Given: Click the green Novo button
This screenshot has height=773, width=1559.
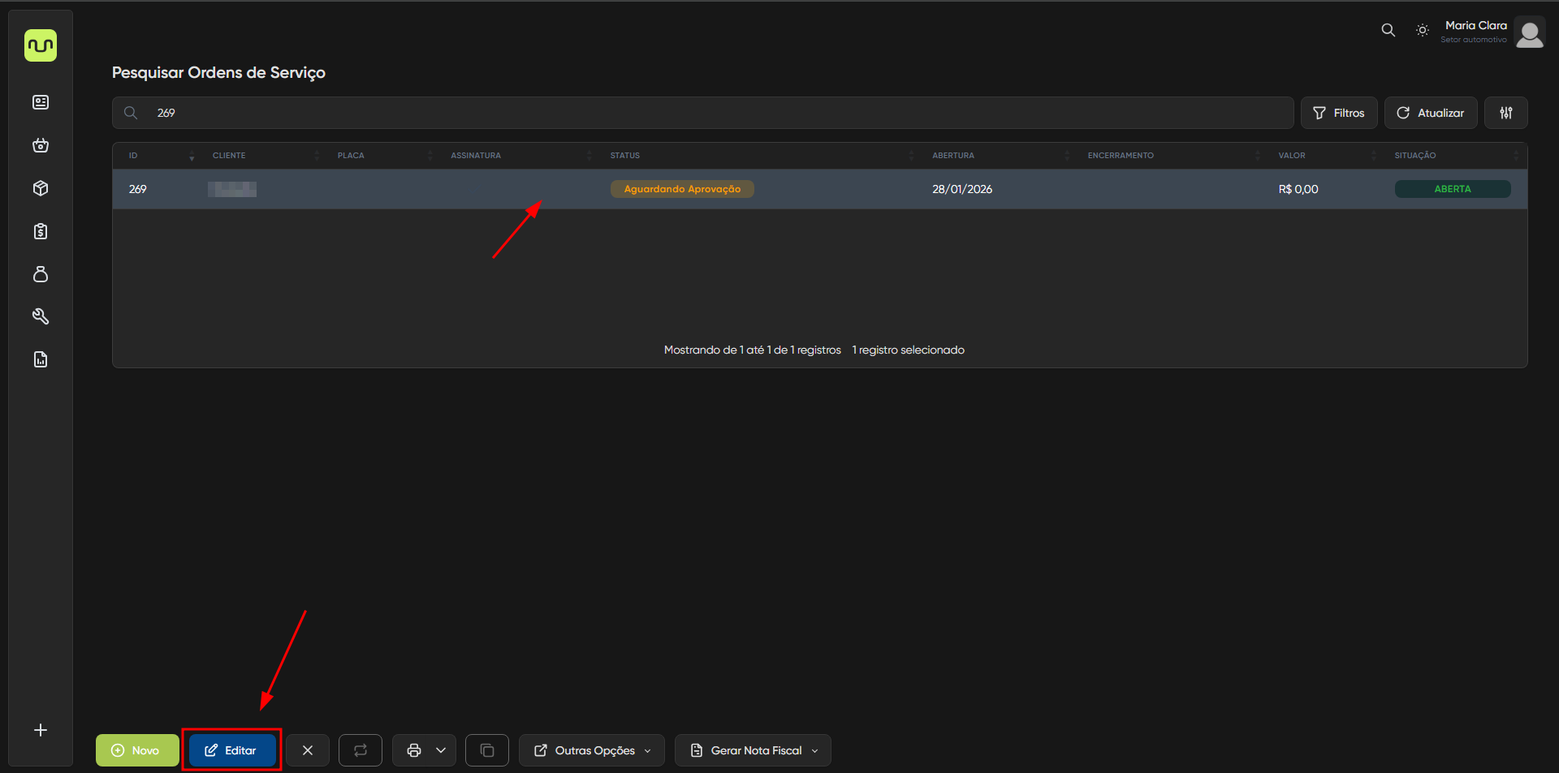Looking at the screenshot, I should click(x=136, y=750).
